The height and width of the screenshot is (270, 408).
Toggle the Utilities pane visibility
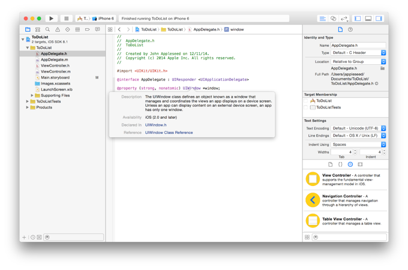pos(379,19)
